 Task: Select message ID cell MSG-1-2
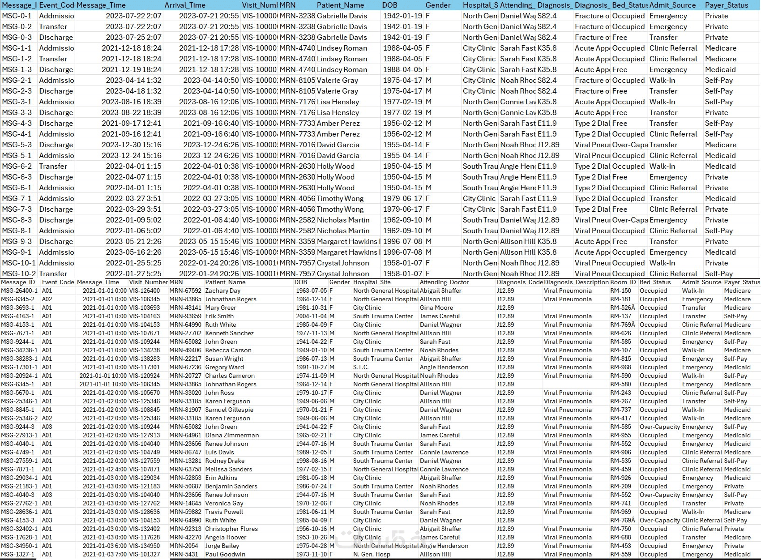(x=17, y=59)
